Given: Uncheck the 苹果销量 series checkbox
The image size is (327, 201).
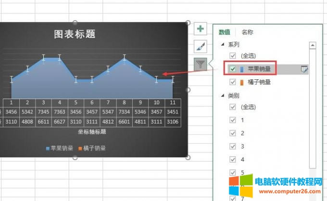Looking at the screenshot, I should point(233,69).
